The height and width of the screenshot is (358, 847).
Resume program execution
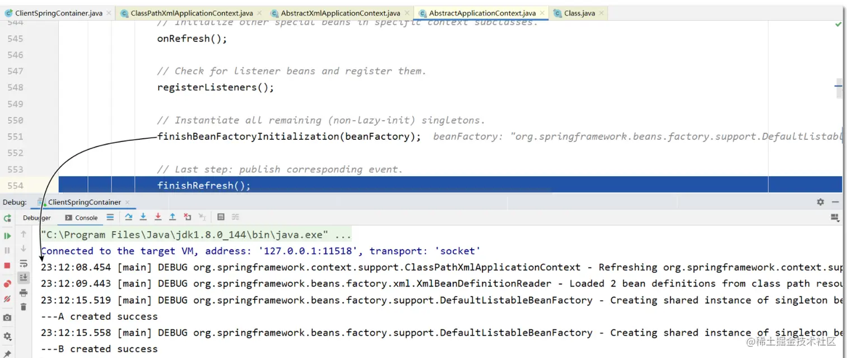pos(7,236)
